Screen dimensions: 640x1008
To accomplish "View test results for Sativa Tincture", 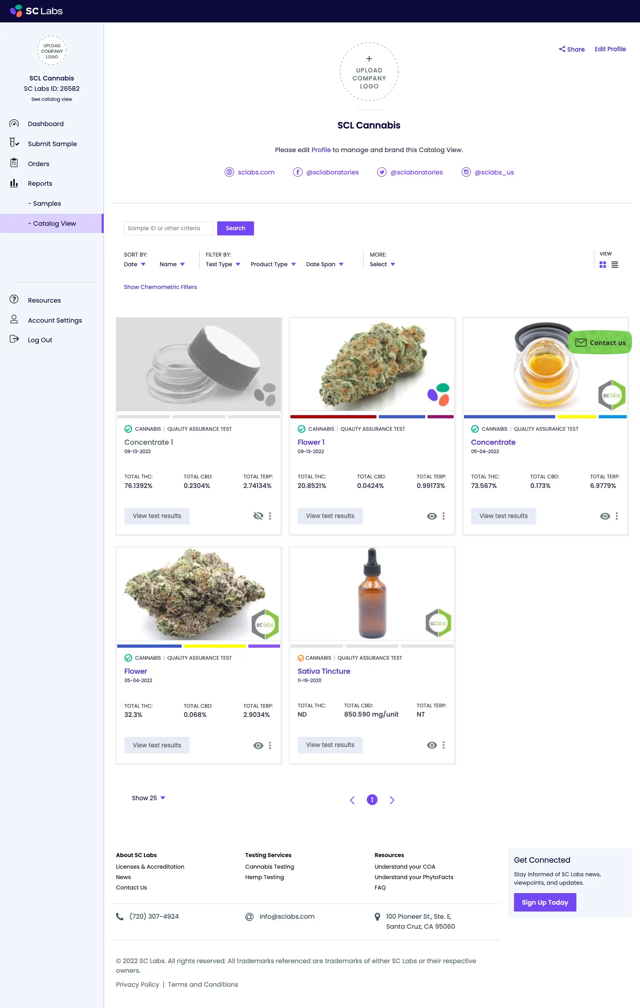I will [330, 745].
